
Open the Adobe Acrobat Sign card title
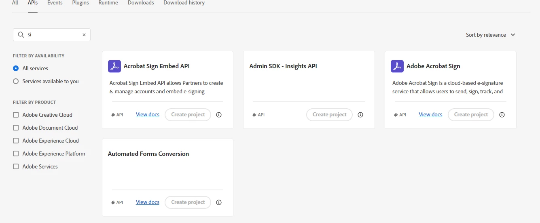(x=433, y=66)
